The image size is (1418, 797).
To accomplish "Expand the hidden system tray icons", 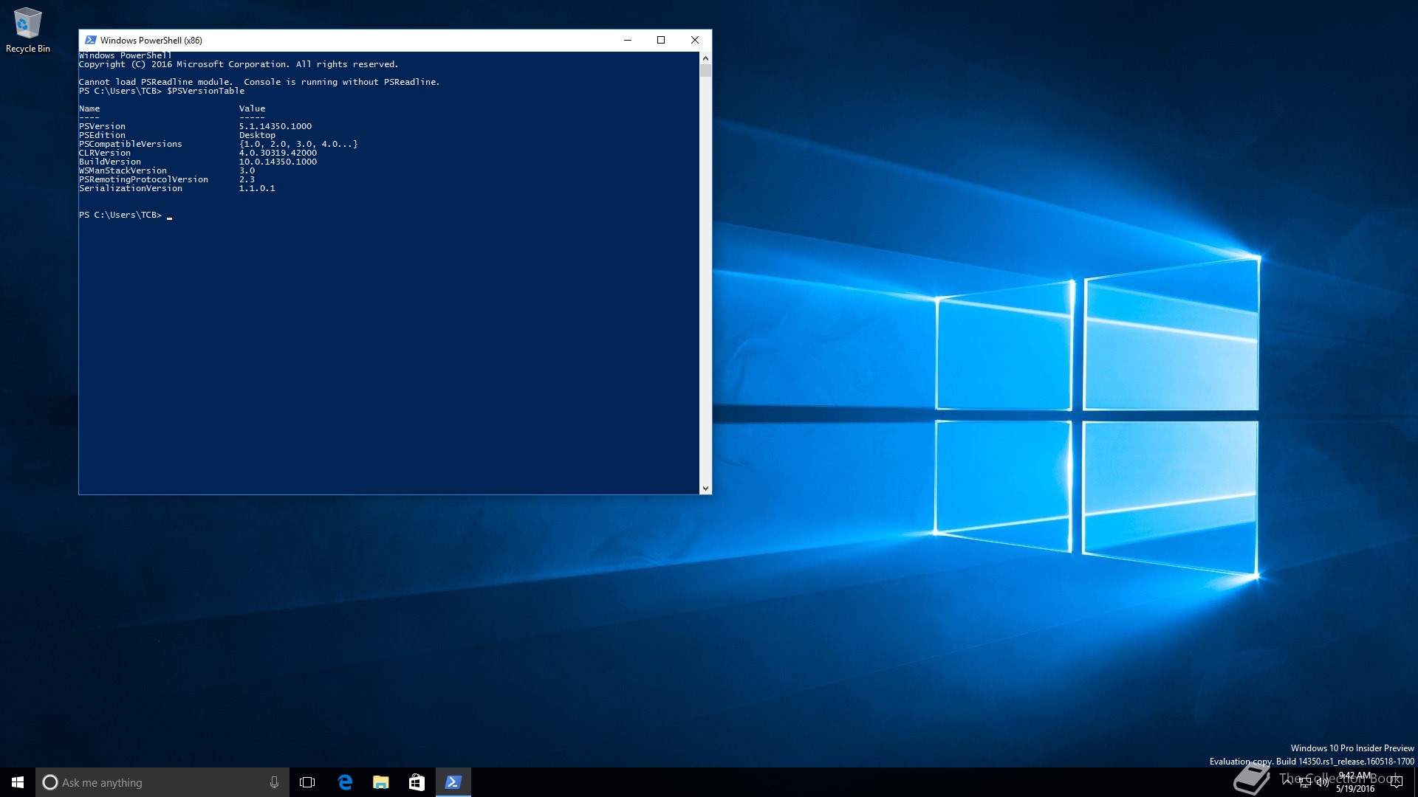I will point(1287,782).
